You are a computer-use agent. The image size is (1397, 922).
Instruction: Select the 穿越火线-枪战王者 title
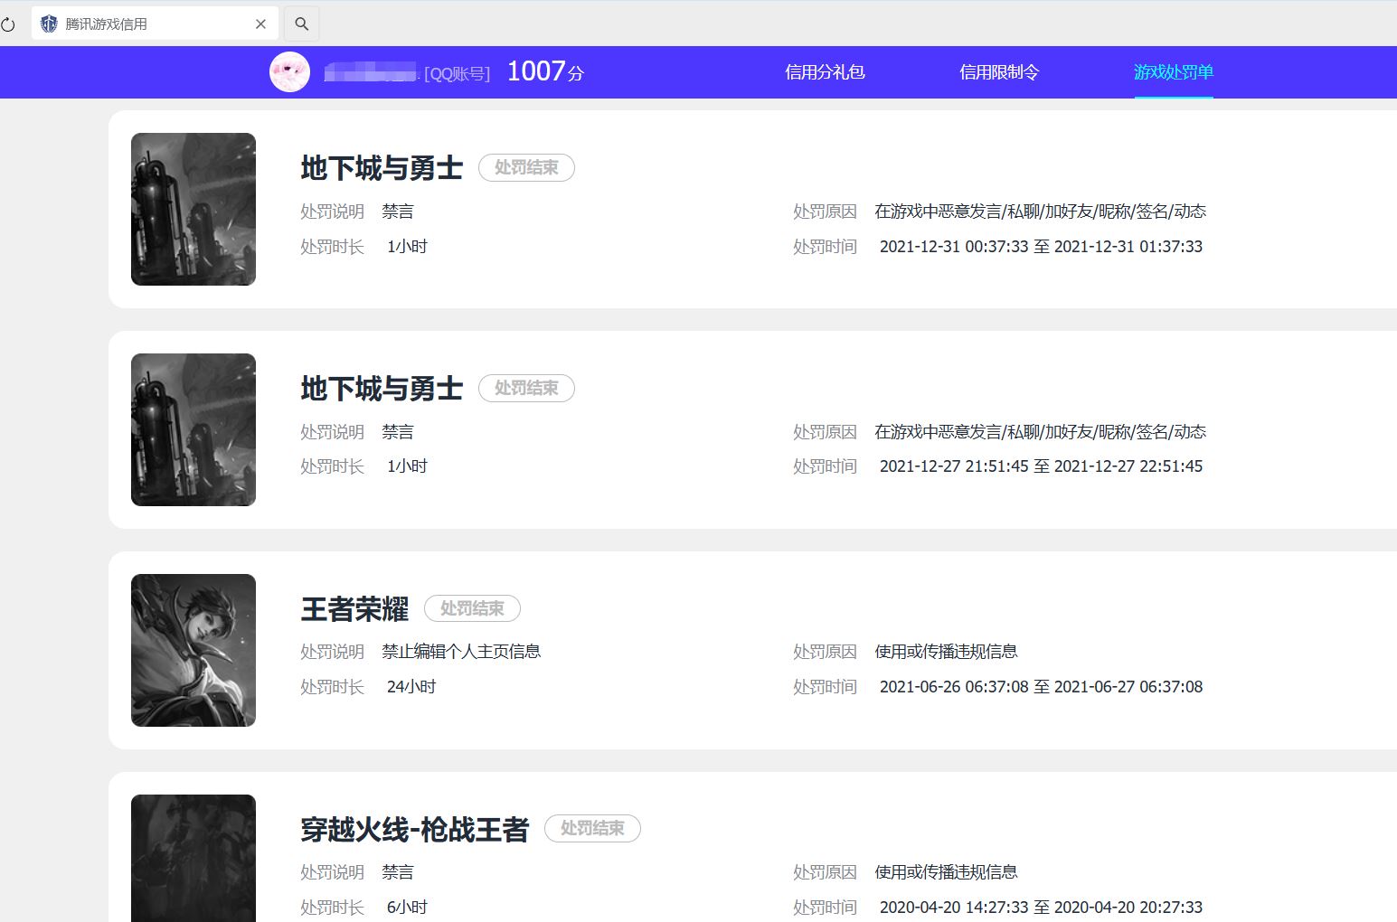pyautogui.click(x=414, y=829)
